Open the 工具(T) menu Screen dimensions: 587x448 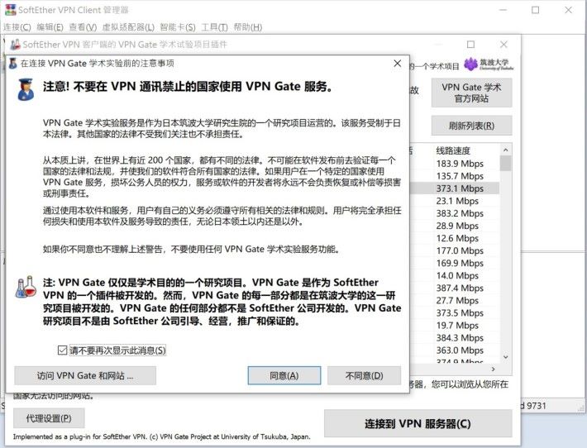coord(214,27)
